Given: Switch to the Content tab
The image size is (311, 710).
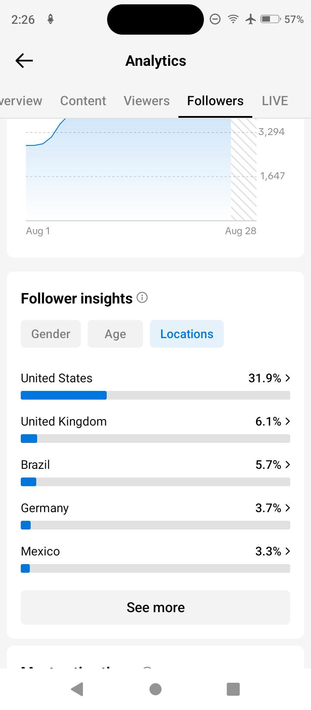Looking at the screenshot, I should (83, 100).
